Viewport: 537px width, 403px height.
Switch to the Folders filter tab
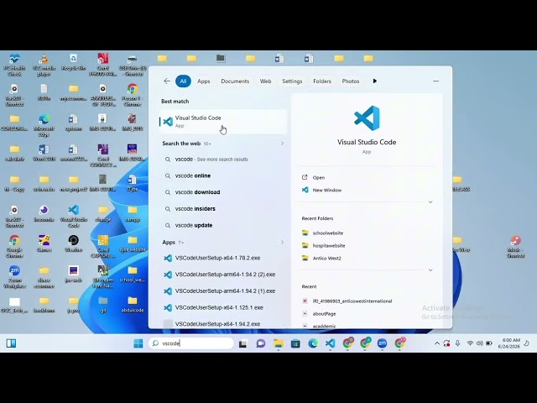tap(322, 81)
